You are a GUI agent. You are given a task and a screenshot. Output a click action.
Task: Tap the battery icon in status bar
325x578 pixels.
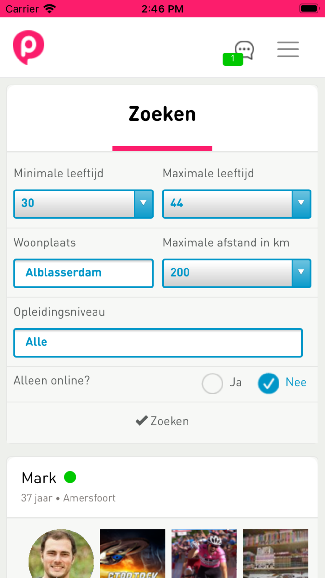click(308, 9)
